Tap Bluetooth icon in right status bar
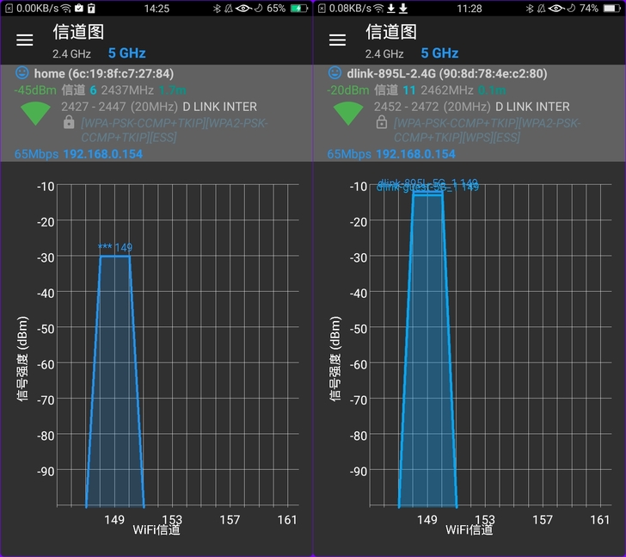The height and width of the screenshot is (557, 626). tap(530, 9)
